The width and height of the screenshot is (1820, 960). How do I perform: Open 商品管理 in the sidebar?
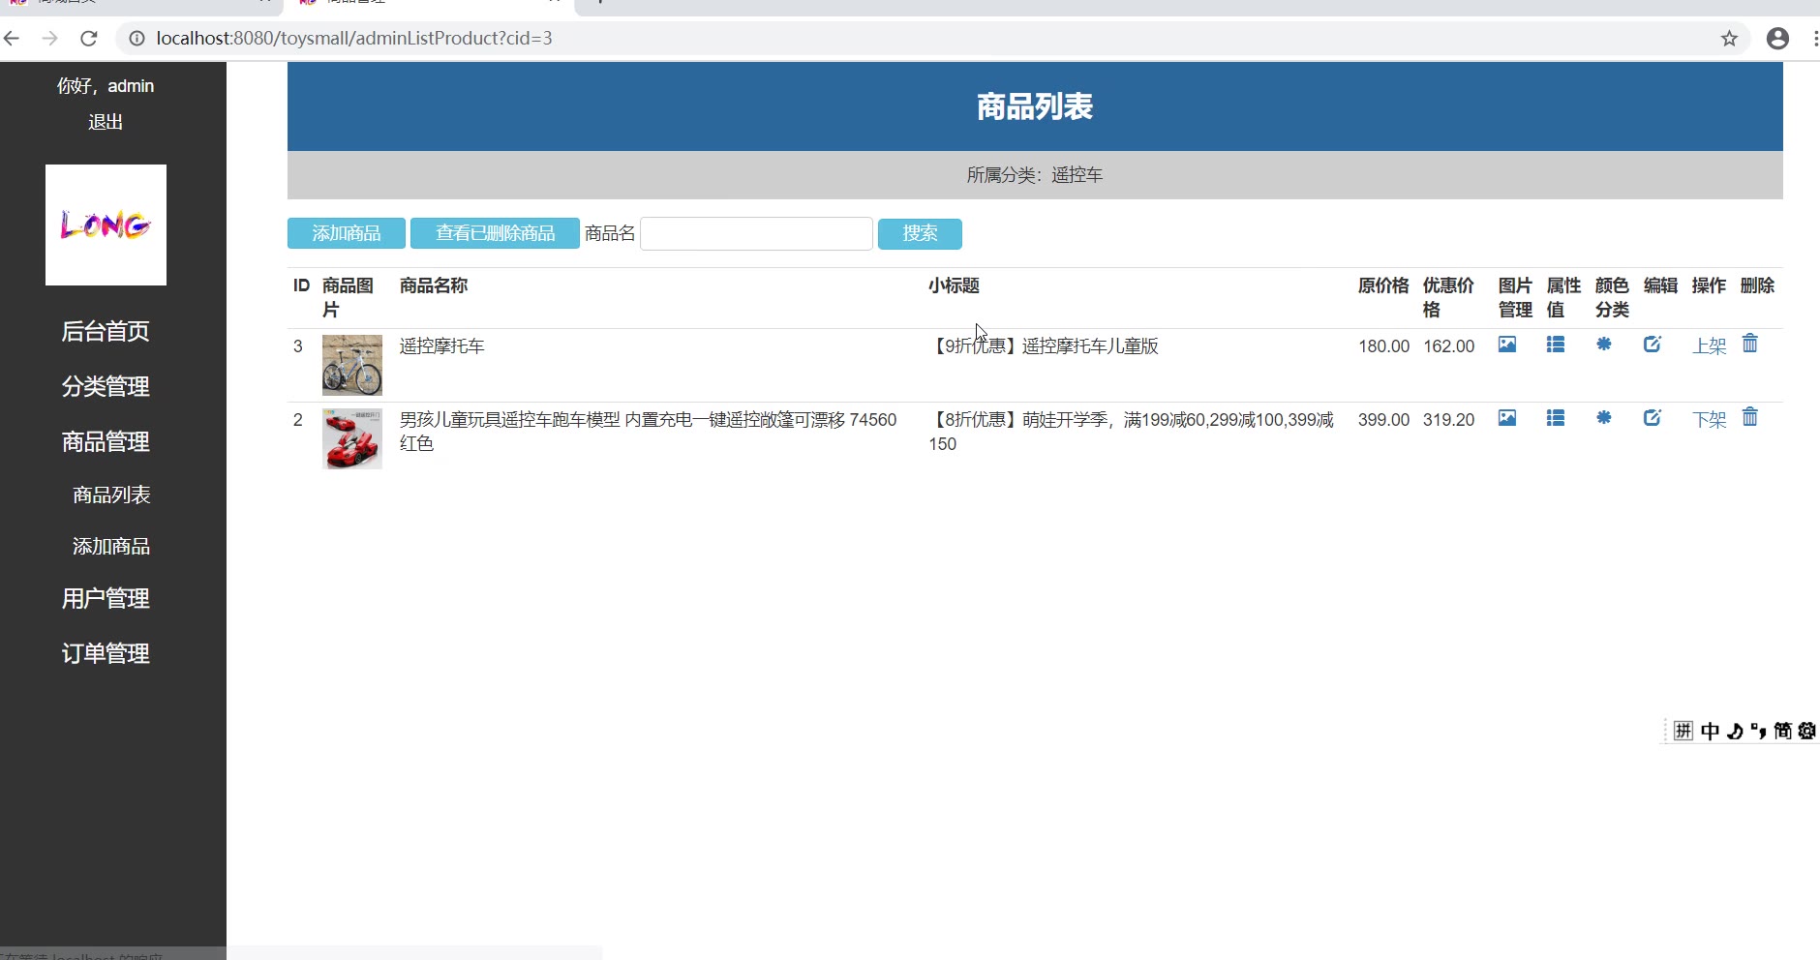106,441
